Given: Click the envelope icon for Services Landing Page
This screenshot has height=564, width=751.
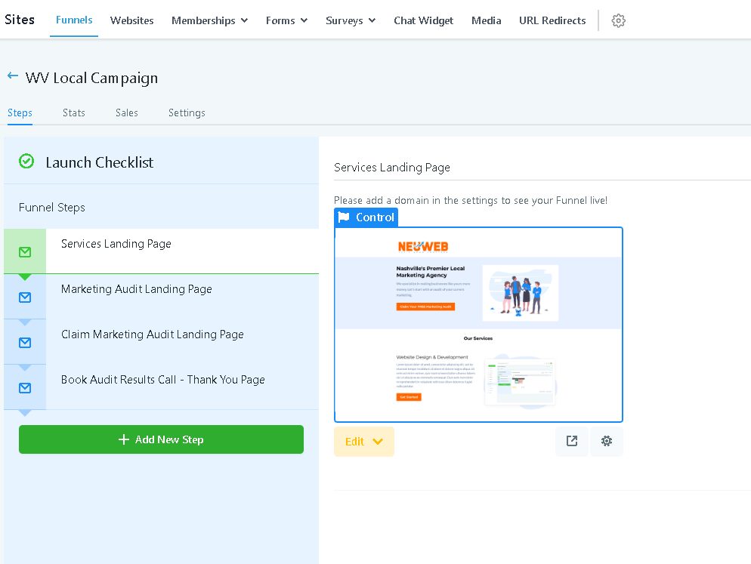Looking at the screenshot, I should (x=25, y=251).
